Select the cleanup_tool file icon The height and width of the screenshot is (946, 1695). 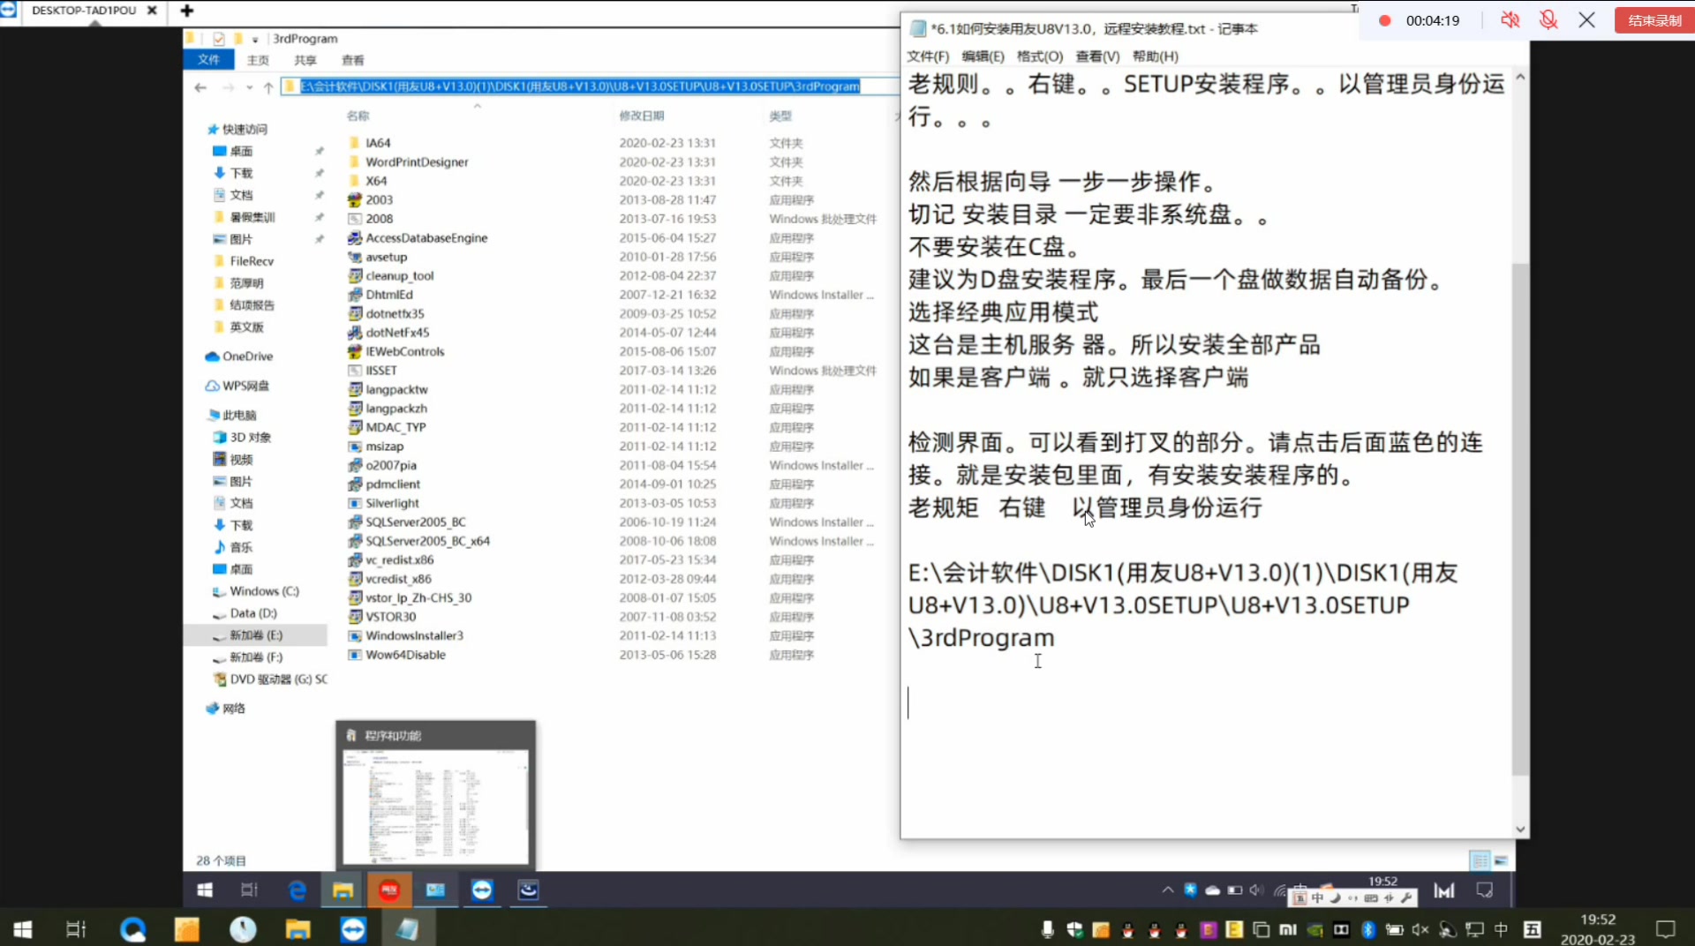click(355, 276)
